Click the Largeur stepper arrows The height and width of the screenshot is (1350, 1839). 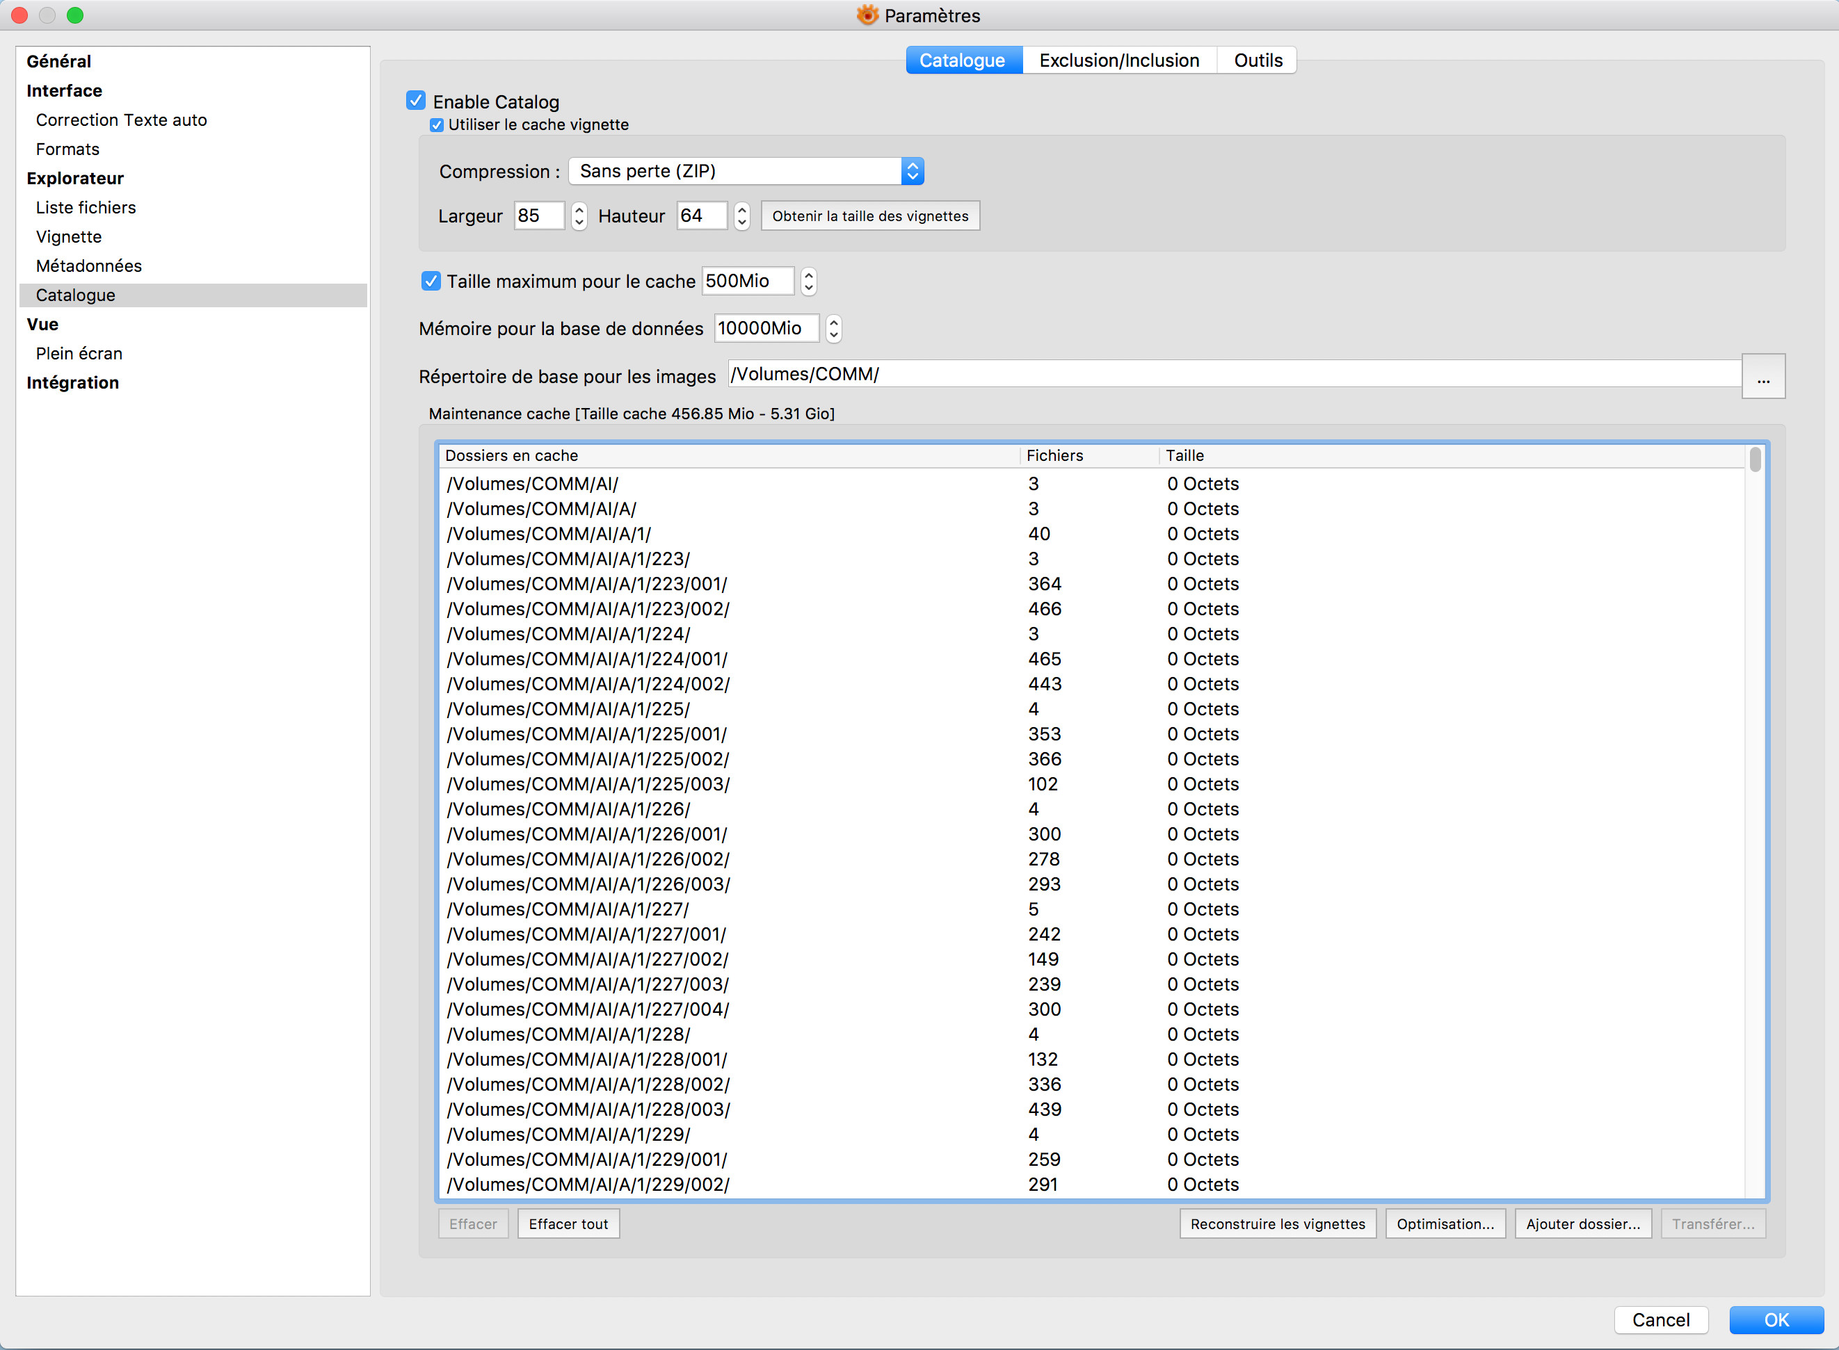(579, 215)
